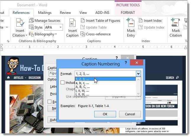This screenshot has width=192, height=138.
Task: Open the Cross-reference dialog
Action: (95, 34)
